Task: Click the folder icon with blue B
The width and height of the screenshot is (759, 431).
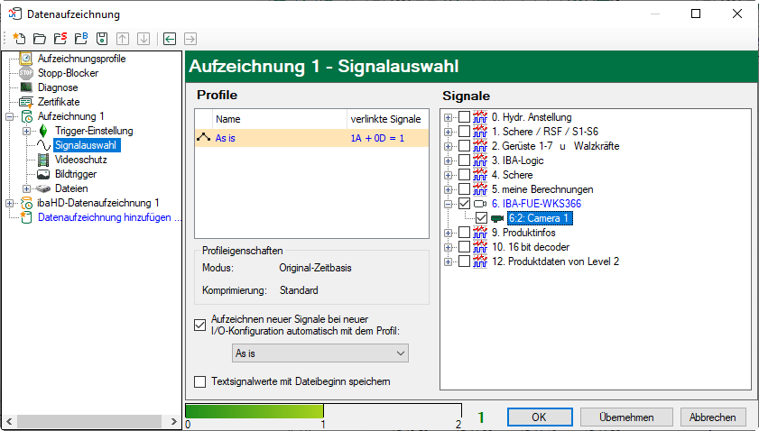Action: [x=81, y=39]
